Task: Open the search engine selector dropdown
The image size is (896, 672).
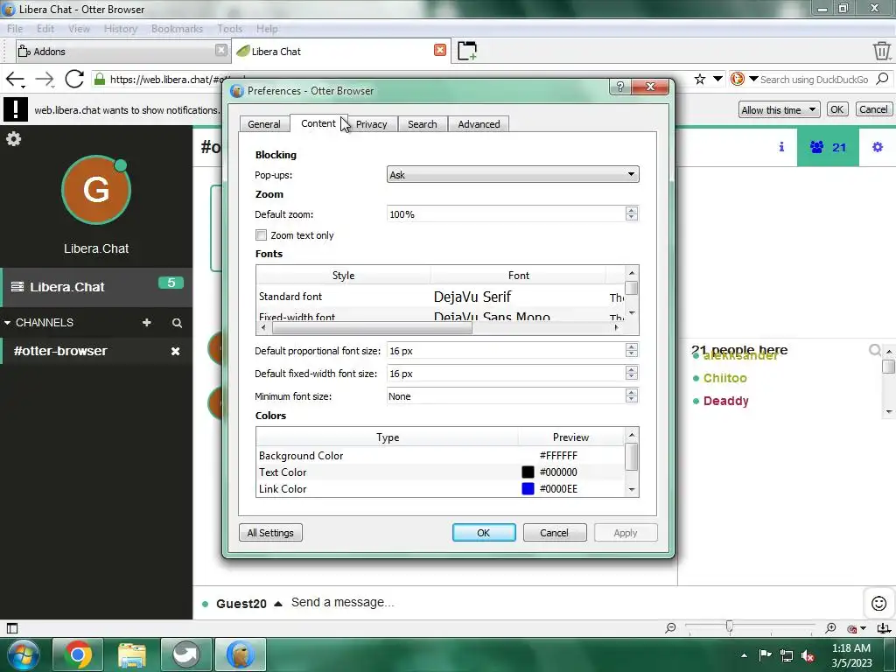Action: (753, 79)
